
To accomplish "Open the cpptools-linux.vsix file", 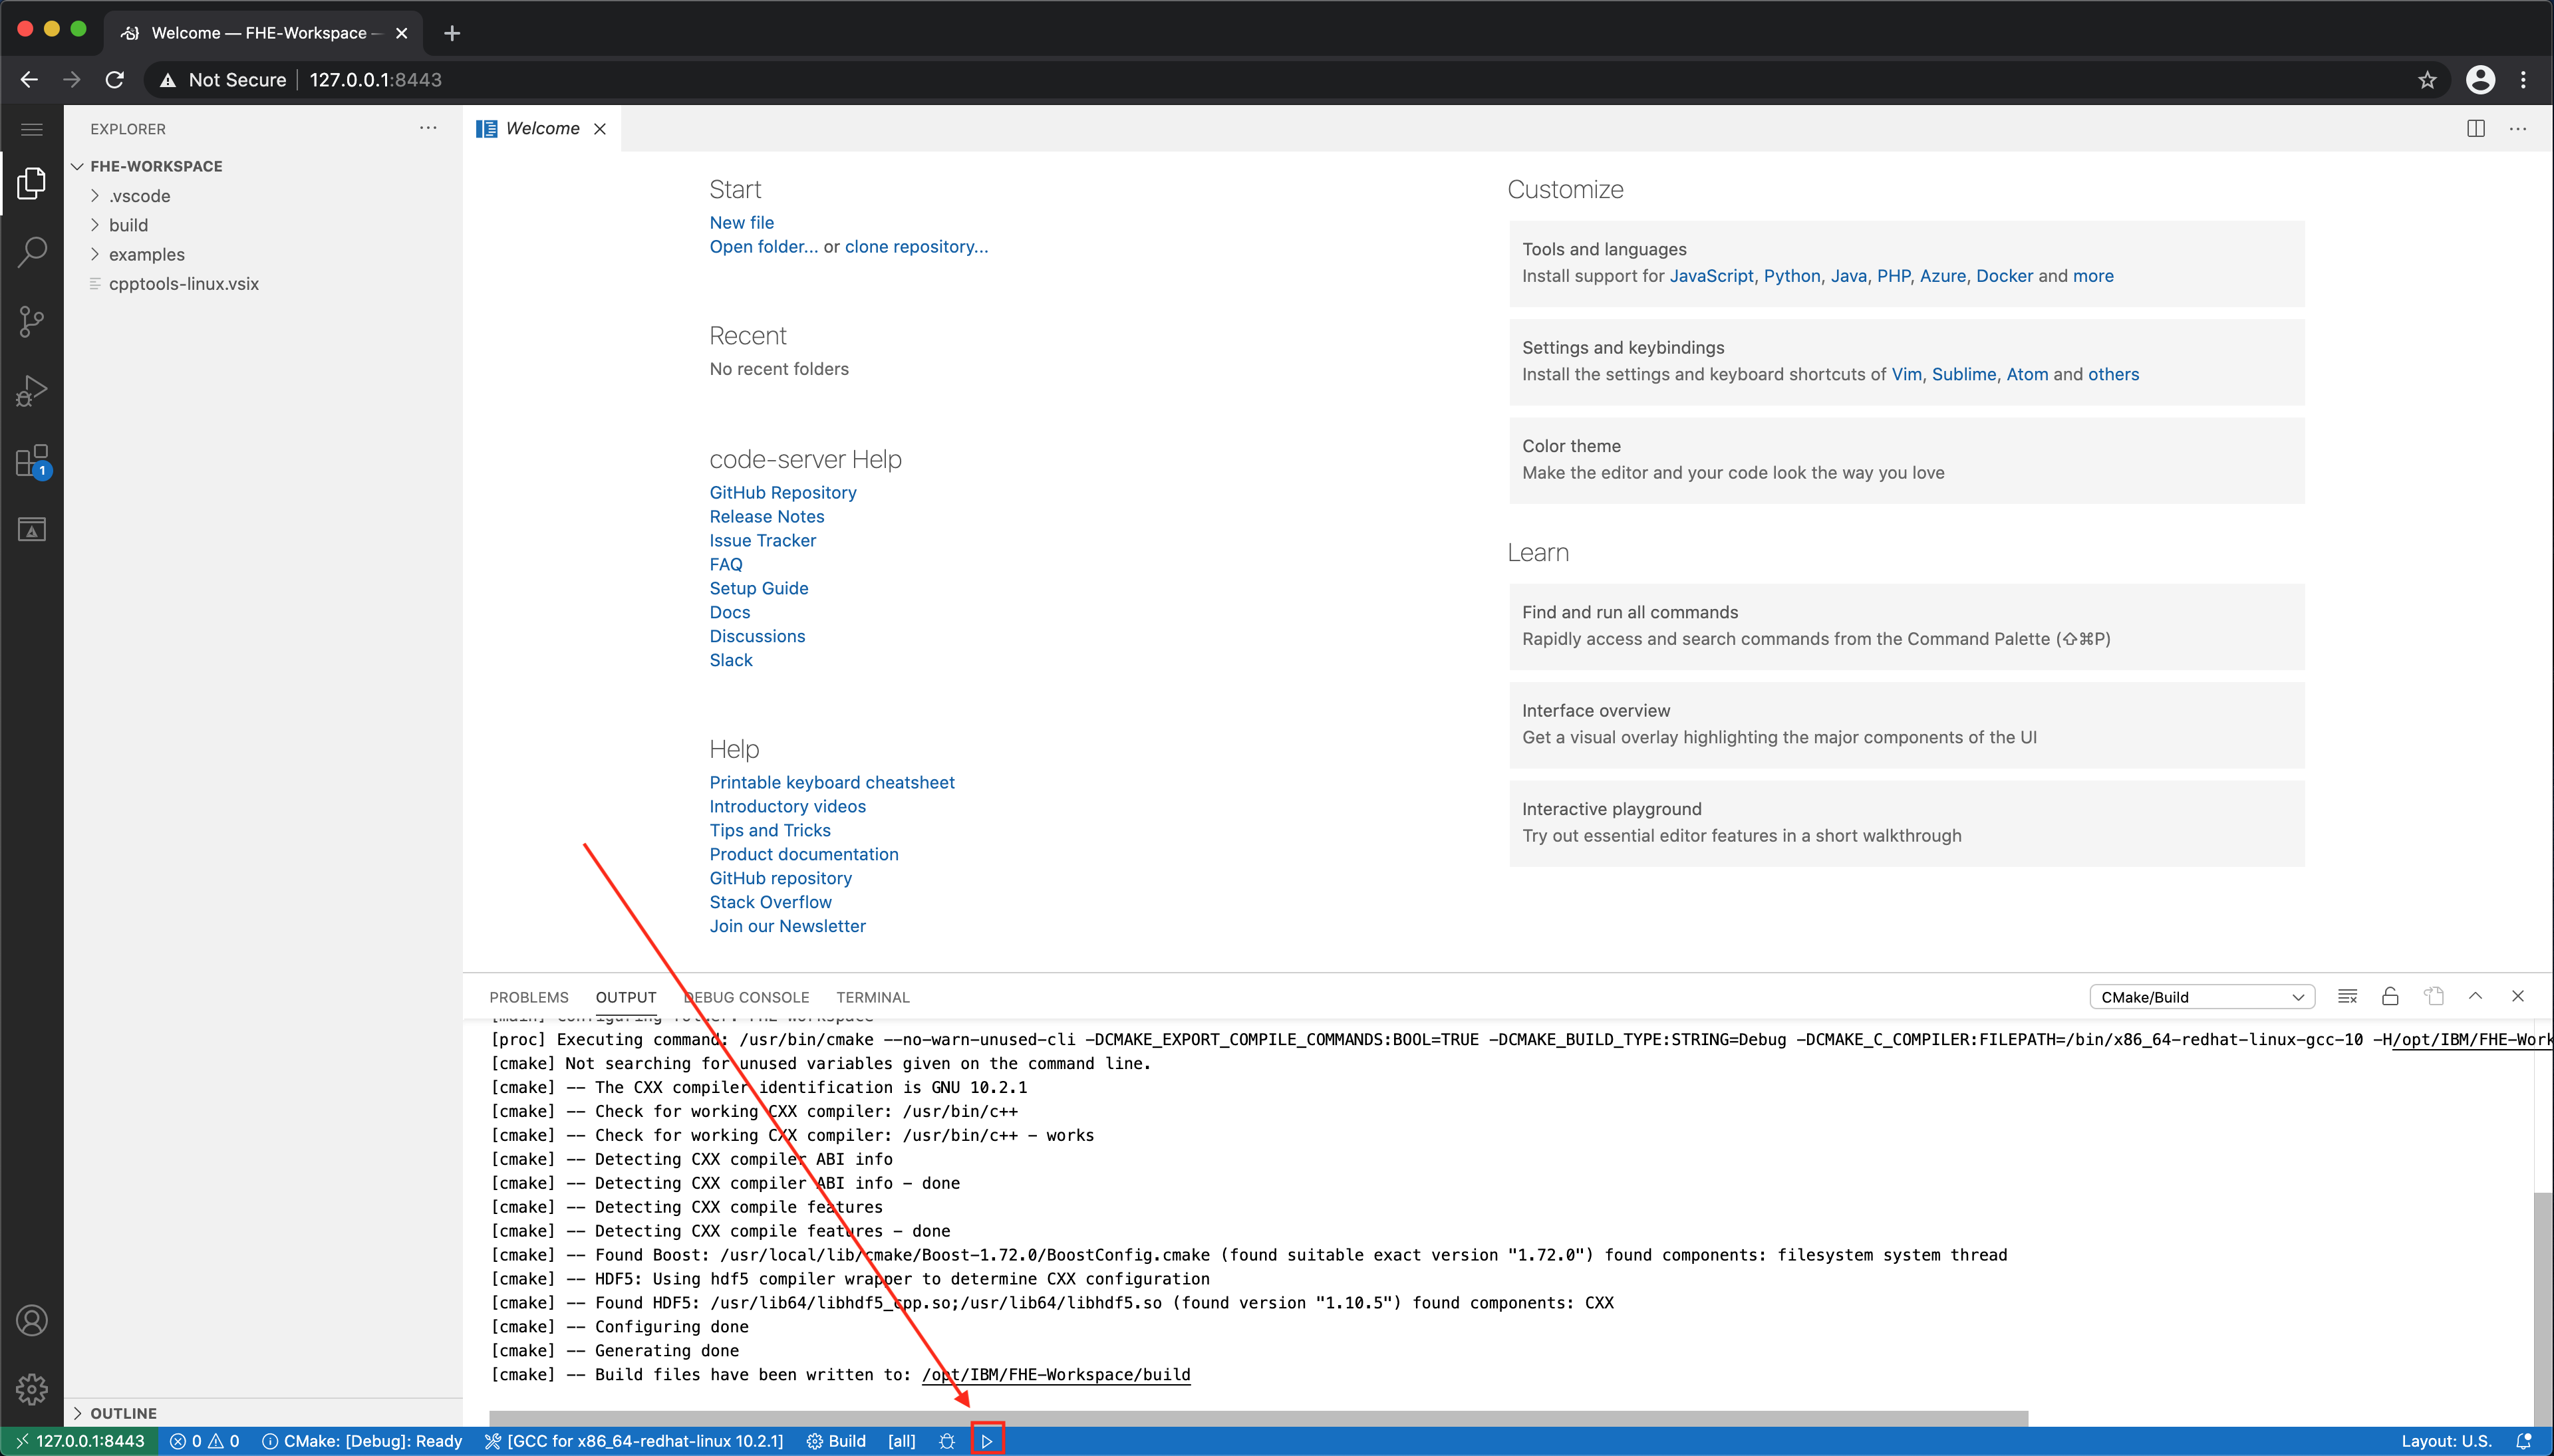I will (183, 284).
